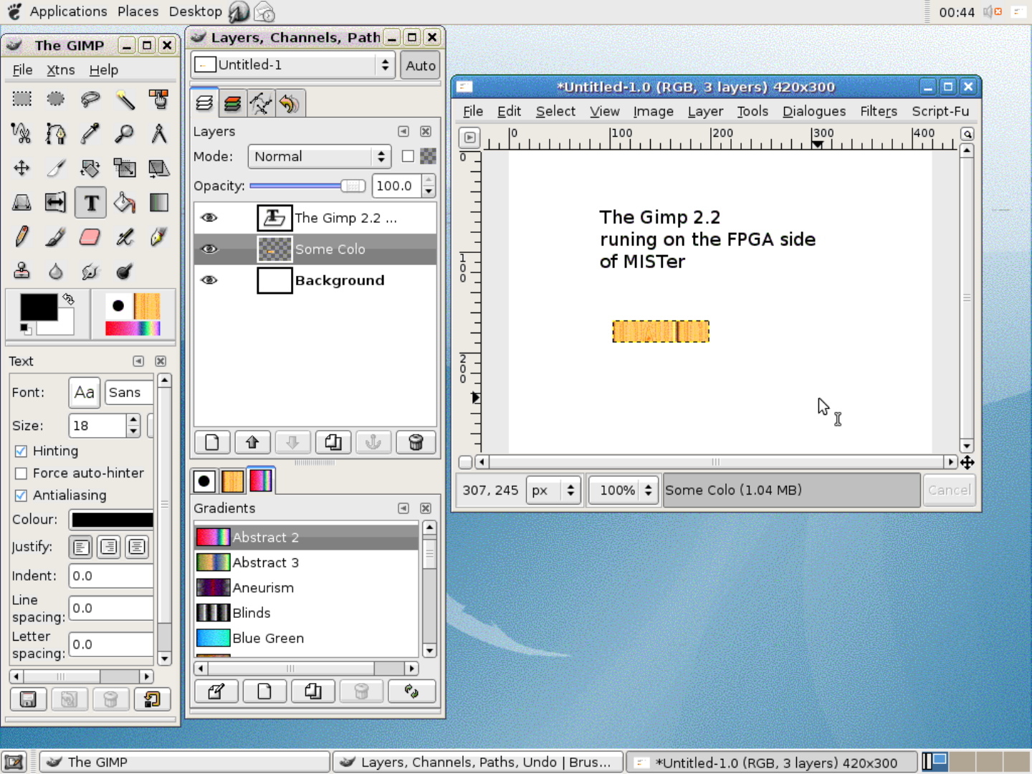The height and width of the screenshot is (774, 1032).
Task: Select the Paths tool in the toolbox
Action: [56, 133]
